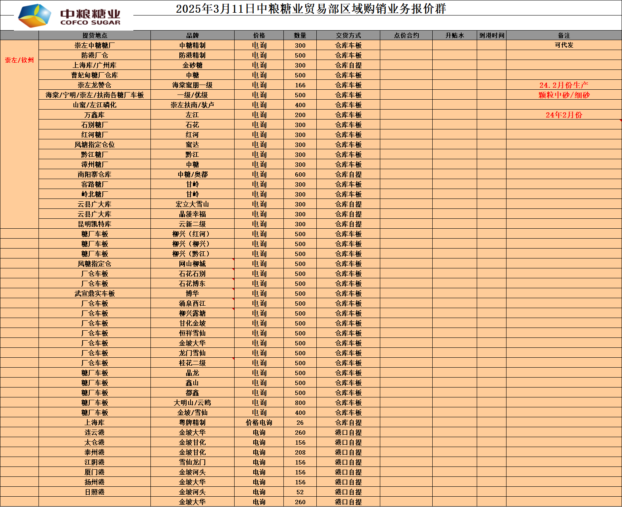Select the 备注 column header

(564, 35)
